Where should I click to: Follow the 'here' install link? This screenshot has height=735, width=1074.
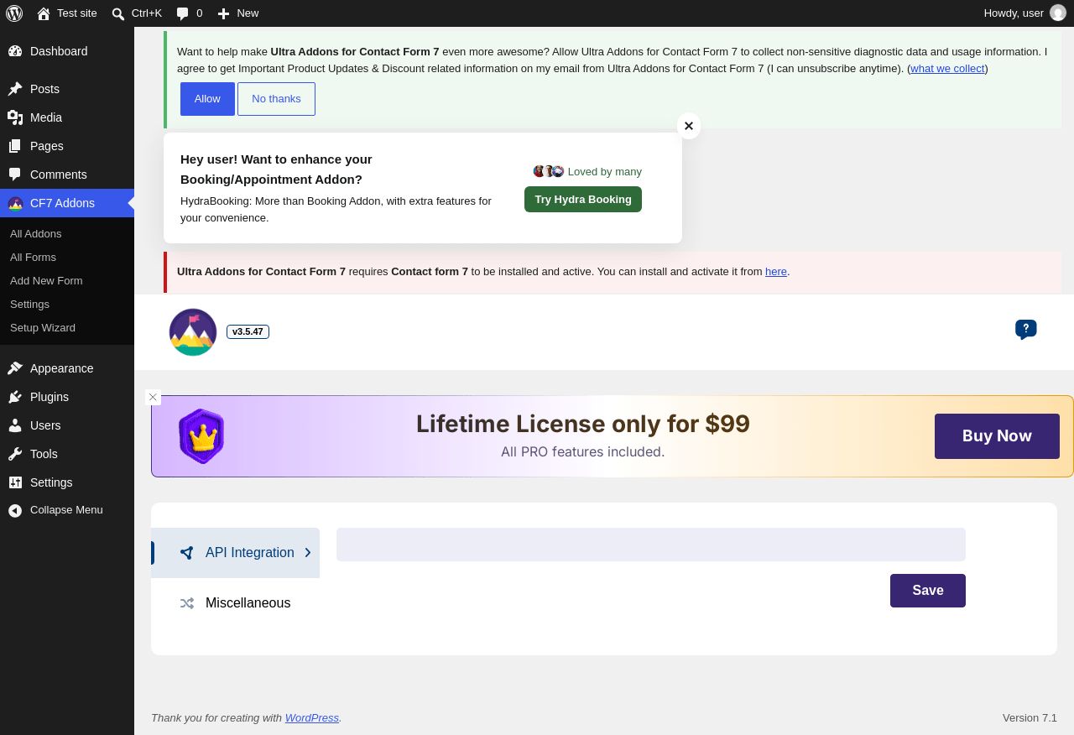click(x=776, y=272)
